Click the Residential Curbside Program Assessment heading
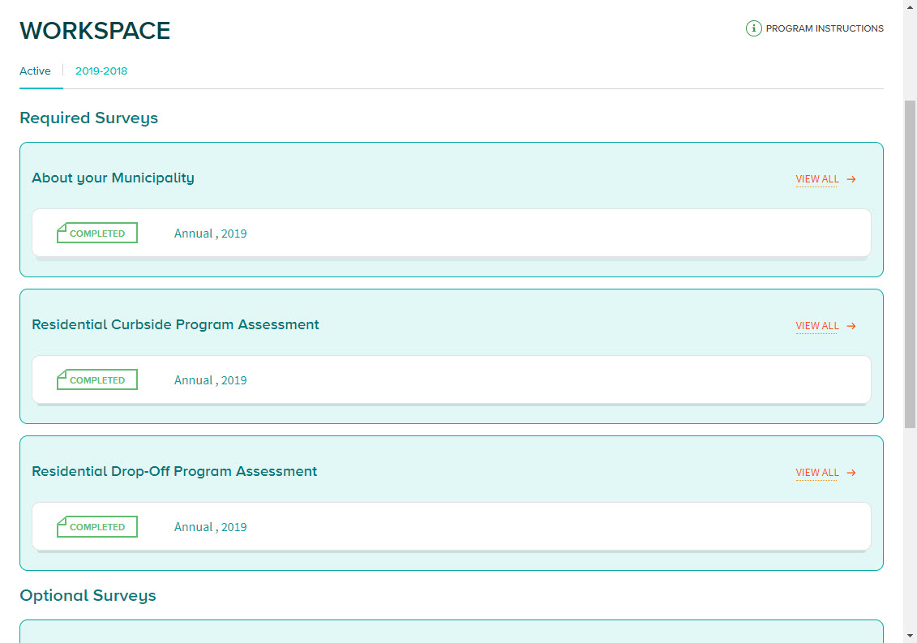 click(175, 325)
